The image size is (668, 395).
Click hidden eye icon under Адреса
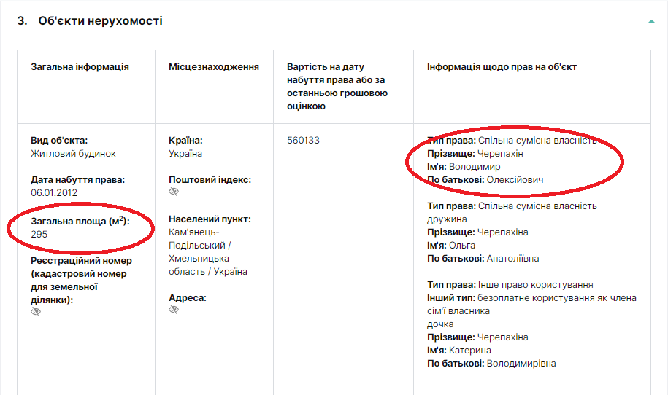[x=174, y=310]
